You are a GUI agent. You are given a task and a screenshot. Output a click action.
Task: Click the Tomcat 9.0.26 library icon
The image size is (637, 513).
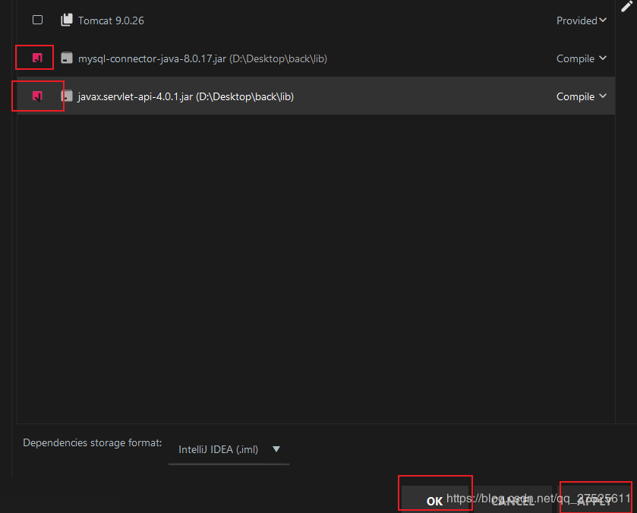pos(68,20)
